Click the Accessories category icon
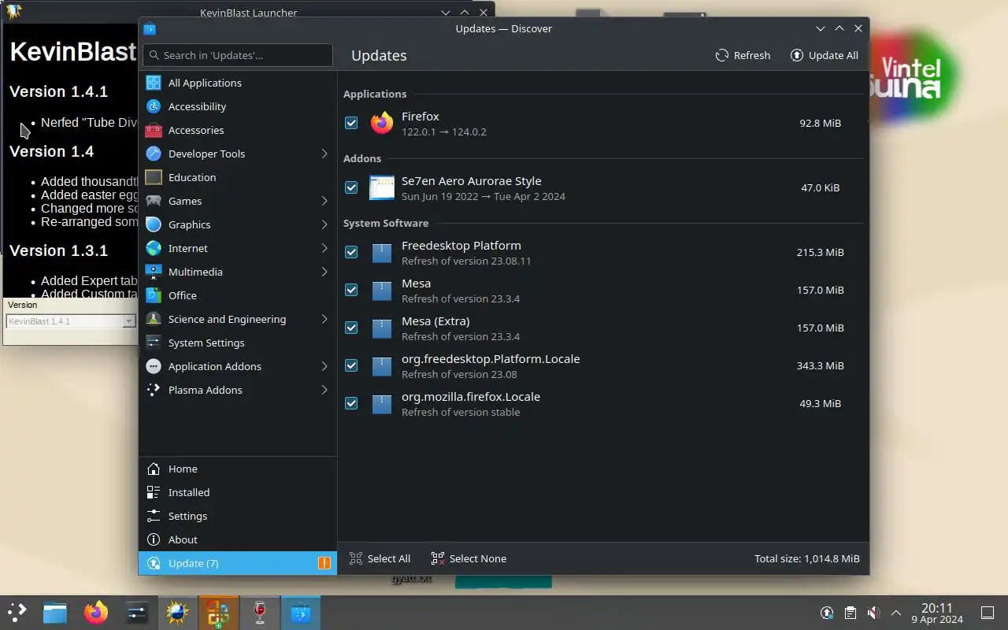The height and width of the screenshot is (630, 1008). point(154,130)
